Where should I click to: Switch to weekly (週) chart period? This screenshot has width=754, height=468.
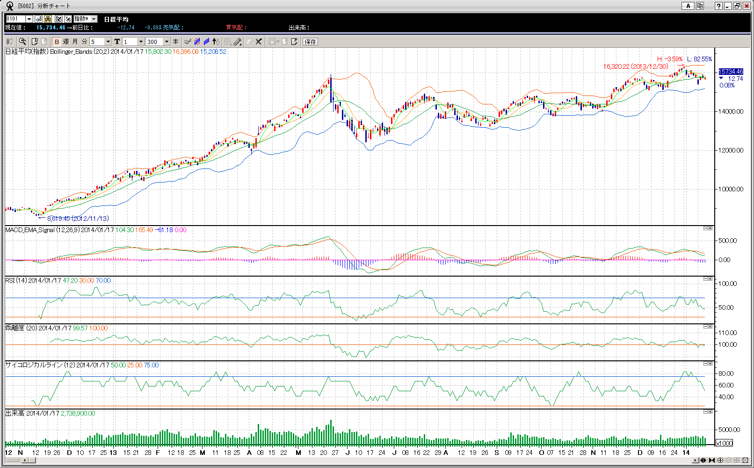pos(66,42)
